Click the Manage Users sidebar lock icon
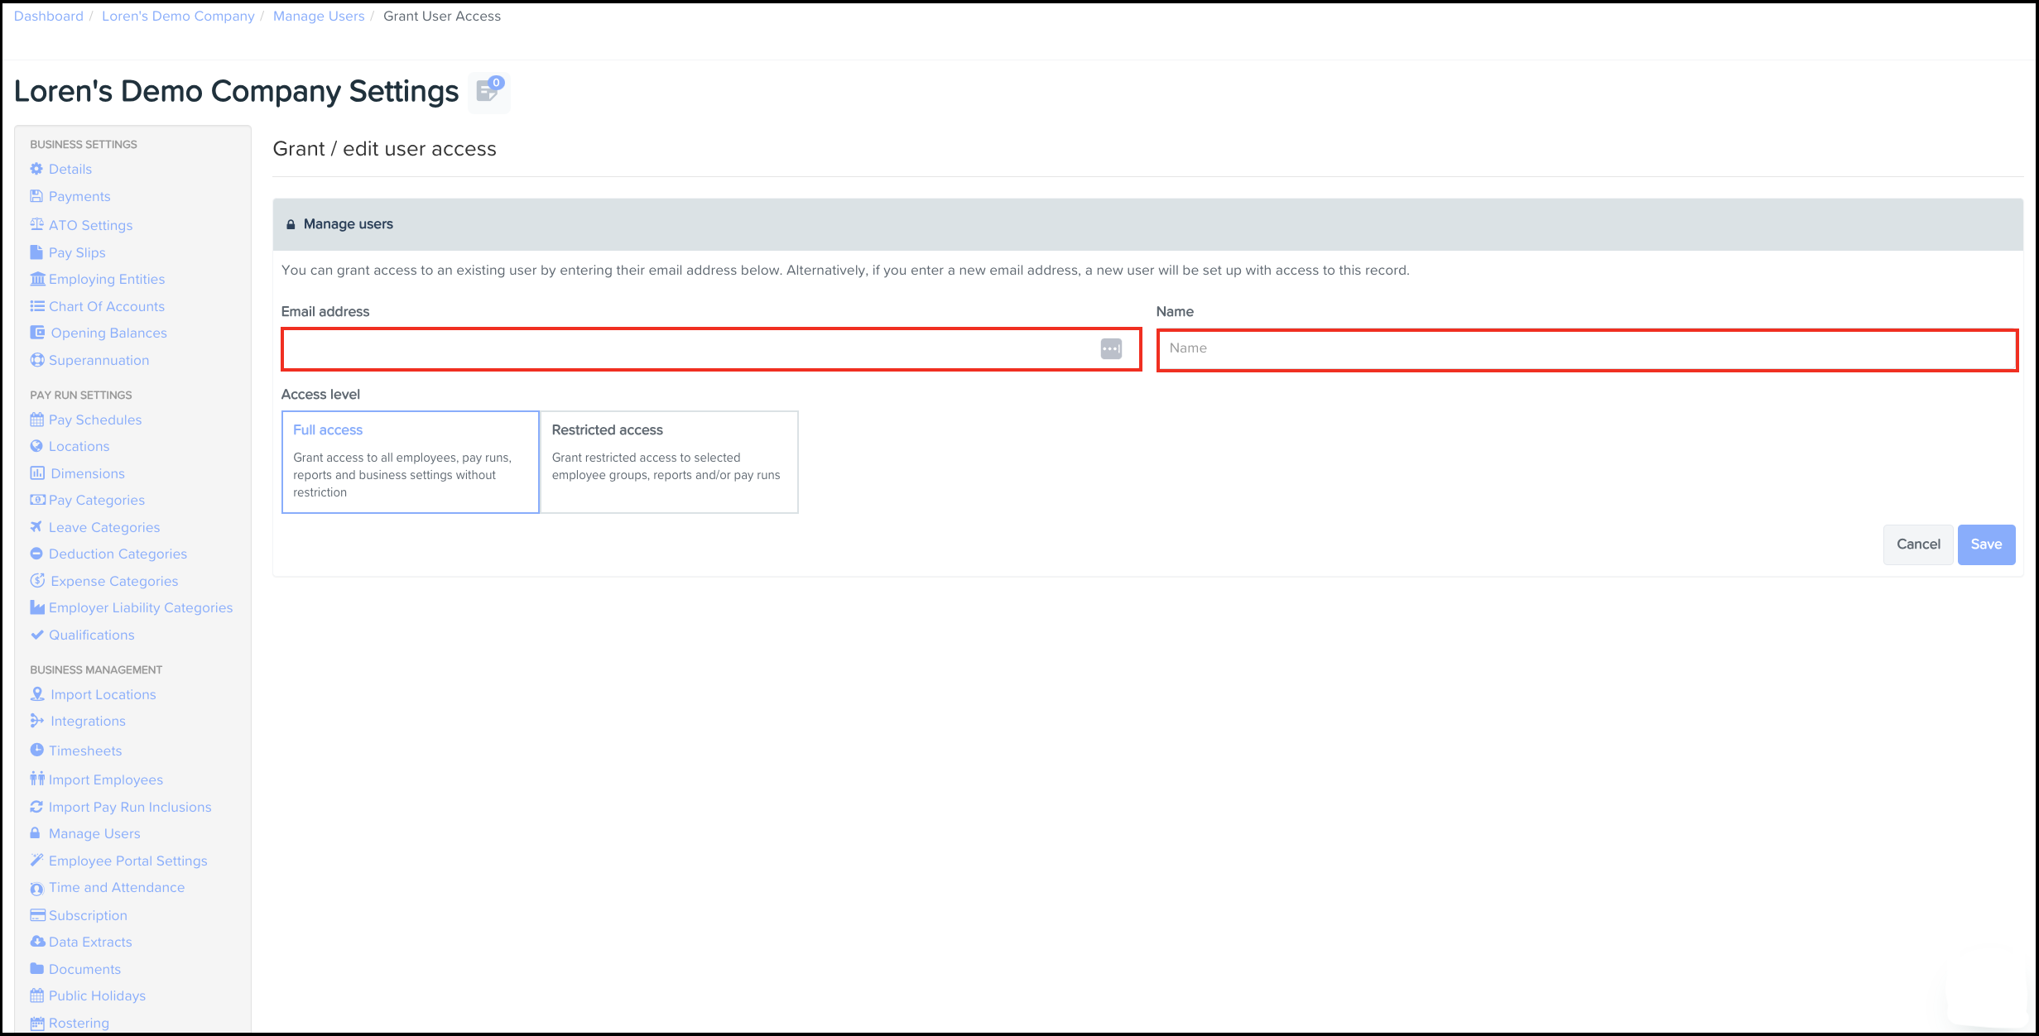 click(36, 832)
